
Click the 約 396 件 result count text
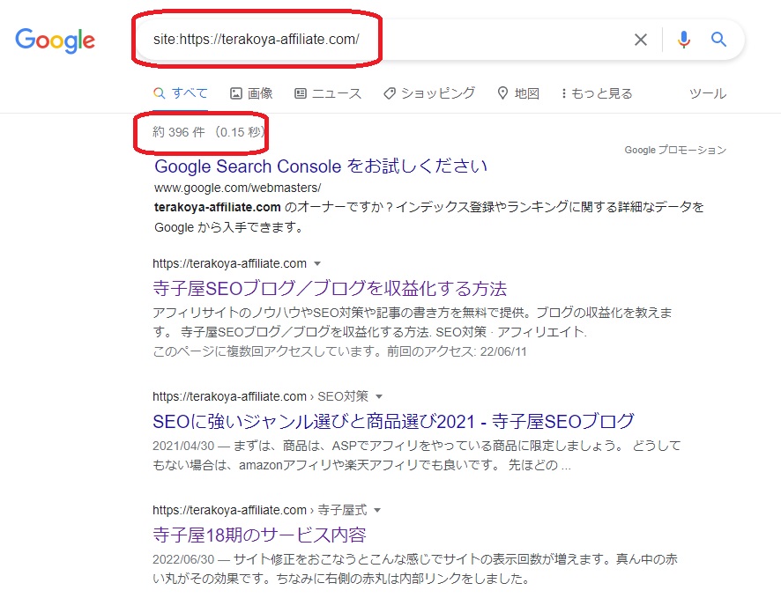tap(178, 132)
